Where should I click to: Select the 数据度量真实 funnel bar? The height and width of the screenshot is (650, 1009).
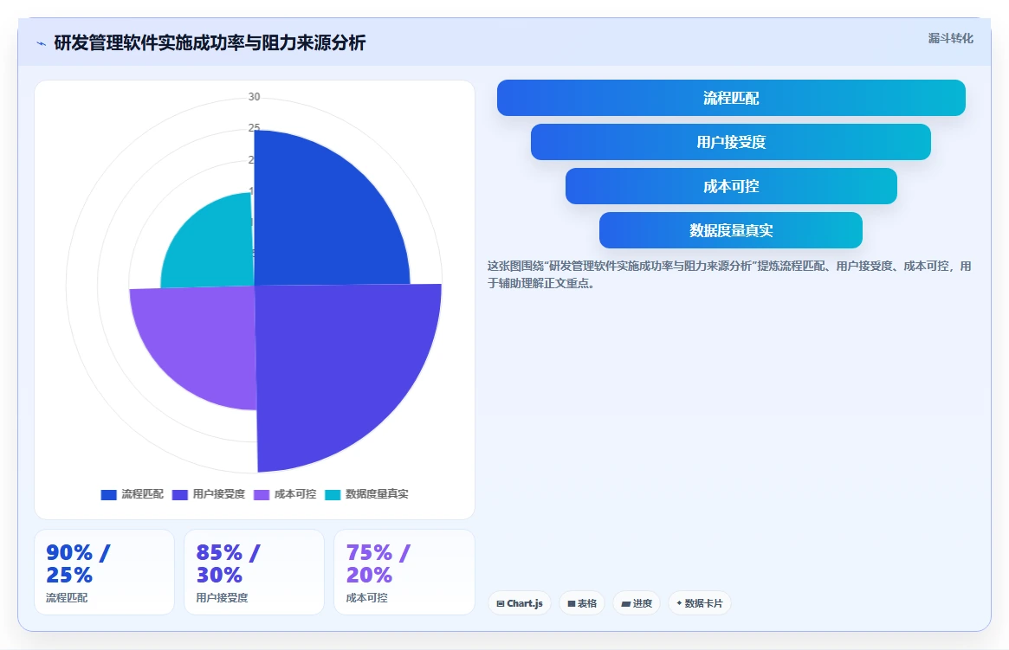coord(731,230)
